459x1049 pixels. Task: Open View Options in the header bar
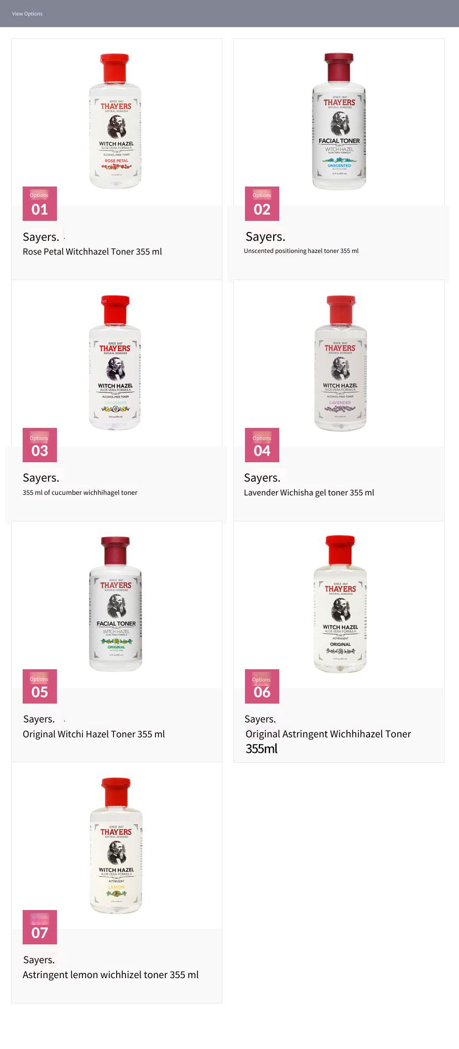27,13
